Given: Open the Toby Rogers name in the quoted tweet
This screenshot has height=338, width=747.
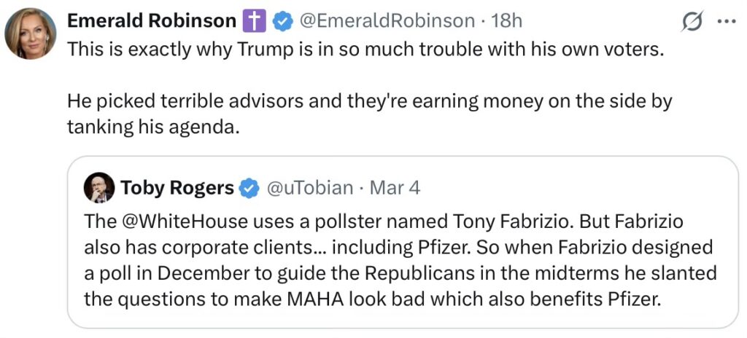Looking at the screenshot, I should (x=177, y=188).
